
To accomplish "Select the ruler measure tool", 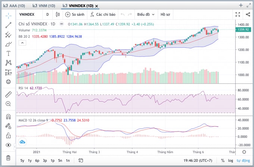I will (9, 95).
